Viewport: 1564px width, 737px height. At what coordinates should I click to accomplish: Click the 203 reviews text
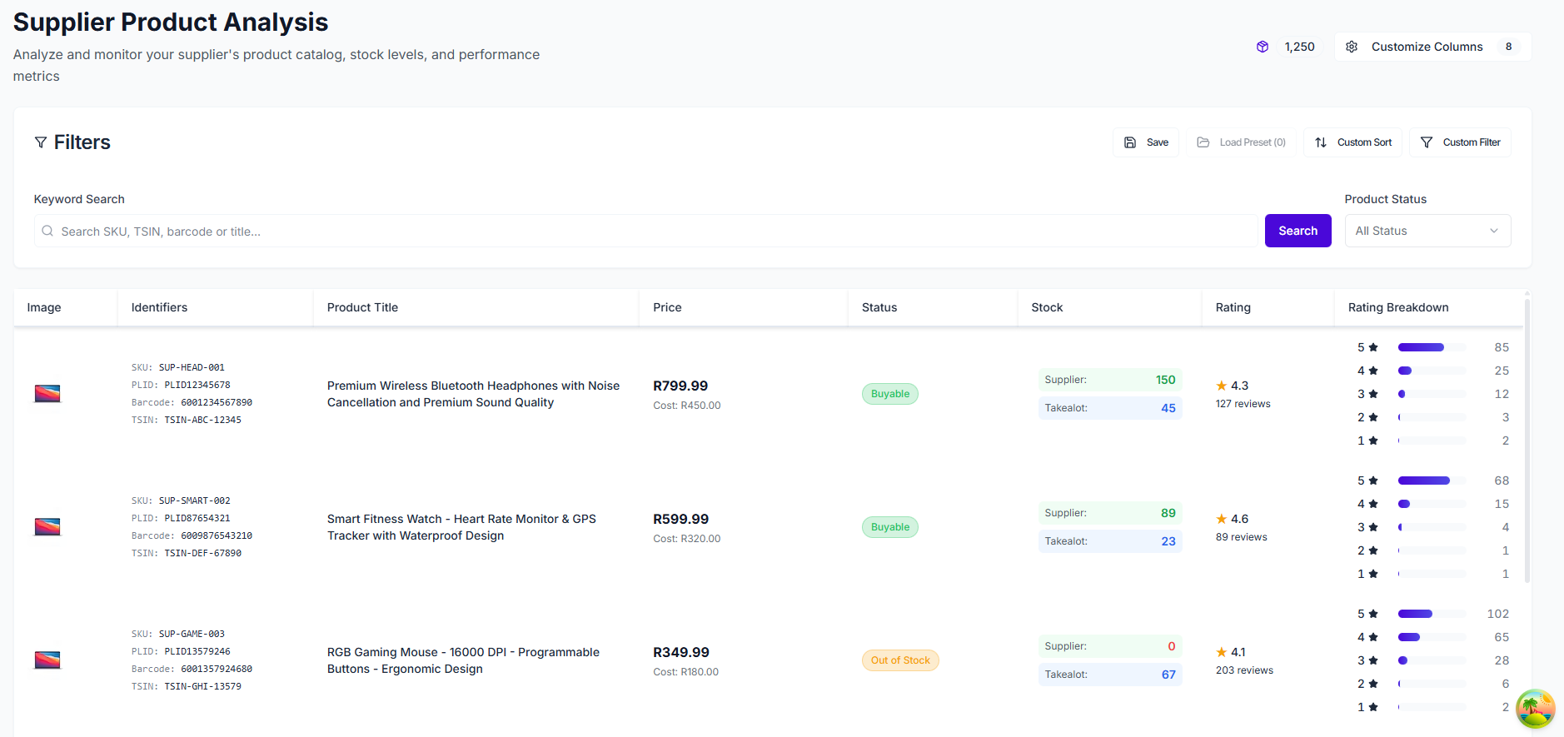click(x=1244, y=670)
